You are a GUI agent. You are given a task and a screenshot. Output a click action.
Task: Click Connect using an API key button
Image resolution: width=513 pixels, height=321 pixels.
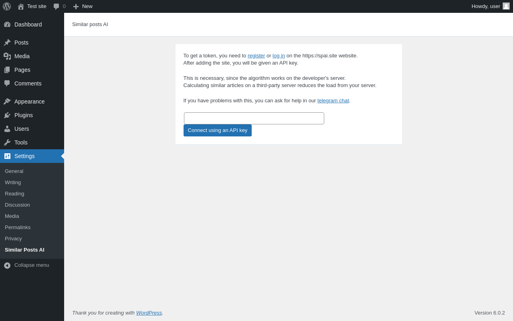point(218,130)
